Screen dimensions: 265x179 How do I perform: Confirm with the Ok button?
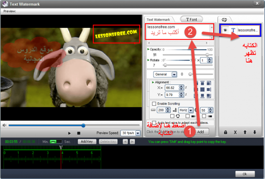[245, 174]
